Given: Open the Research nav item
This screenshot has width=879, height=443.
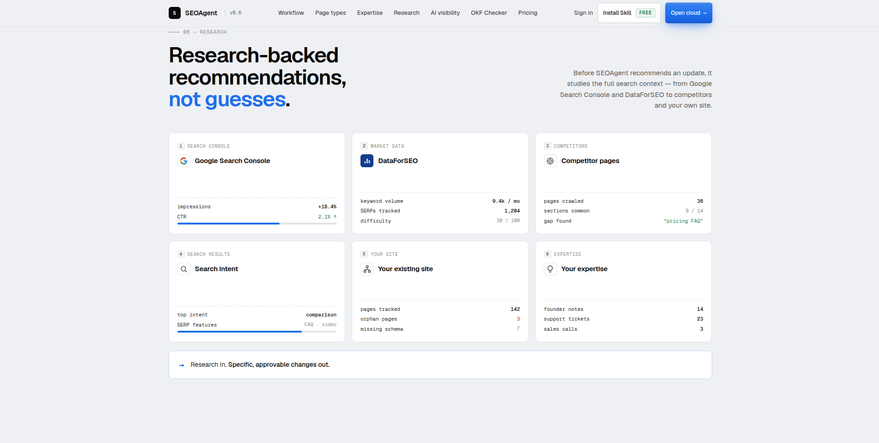Looking at the screenshot, I should coord(407,13).
